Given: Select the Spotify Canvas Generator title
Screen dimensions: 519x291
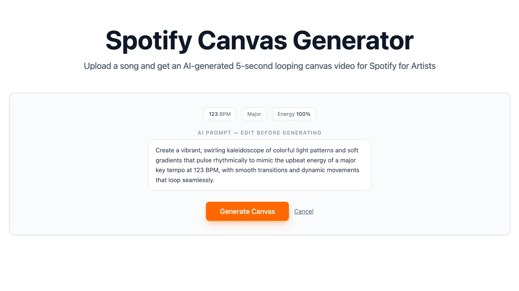Looking at the screenshot, I should coord(259,40).
